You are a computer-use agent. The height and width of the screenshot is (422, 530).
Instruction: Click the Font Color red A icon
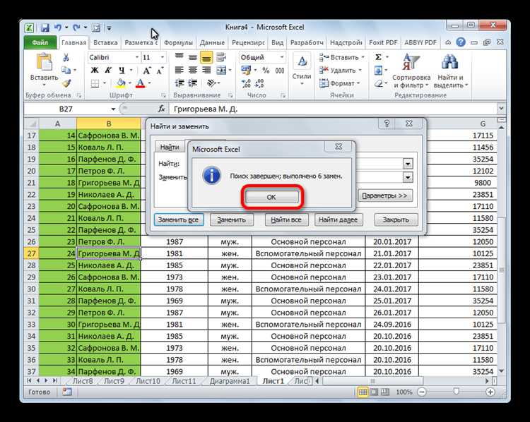tap(140, 83)
